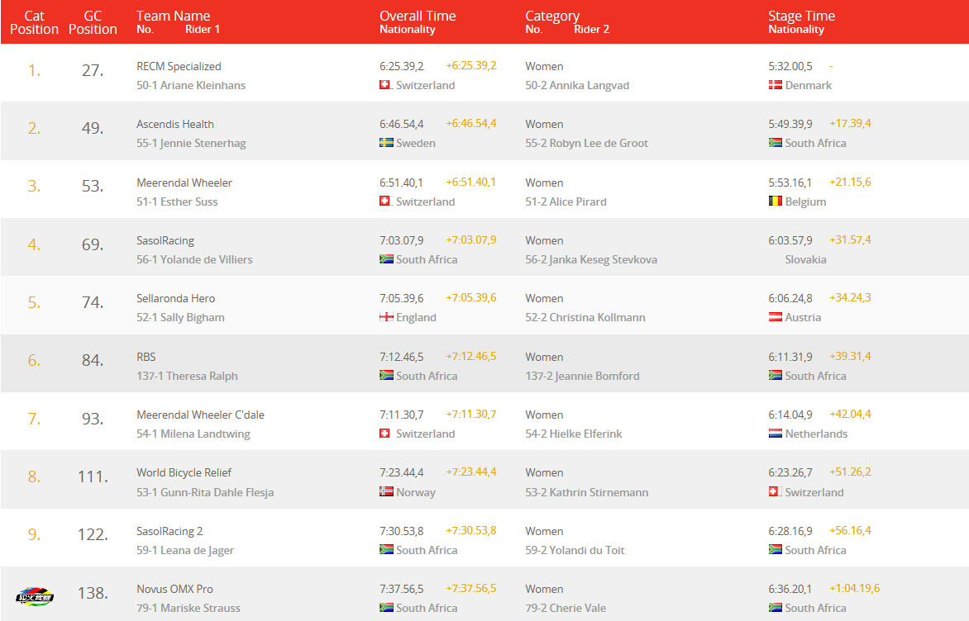Click South Africa flag under stage time 6:11.31,9
The height and width of the screenshot is (621, 969).
click(775, 375)
